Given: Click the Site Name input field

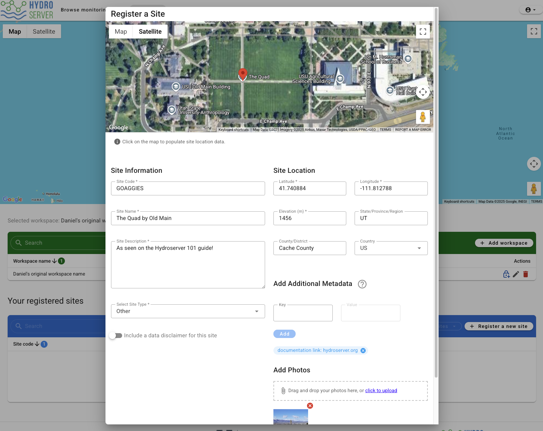Looking at the screenshot, I should 188,218.
